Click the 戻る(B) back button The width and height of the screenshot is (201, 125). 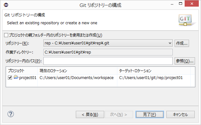tap(90, 115)
